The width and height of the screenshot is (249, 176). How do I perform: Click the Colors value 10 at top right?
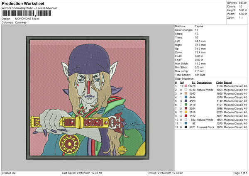pos(240,7)
